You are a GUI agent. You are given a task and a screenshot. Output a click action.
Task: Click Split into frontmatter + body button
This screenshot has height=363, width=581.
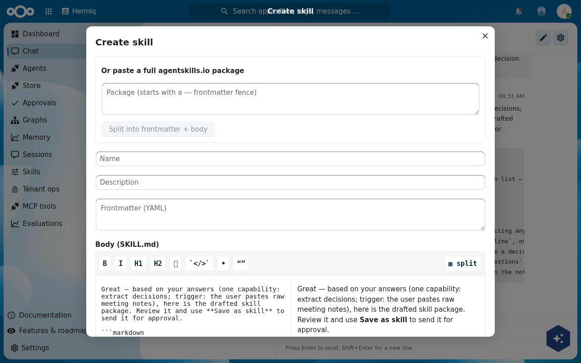pos(158,129)
